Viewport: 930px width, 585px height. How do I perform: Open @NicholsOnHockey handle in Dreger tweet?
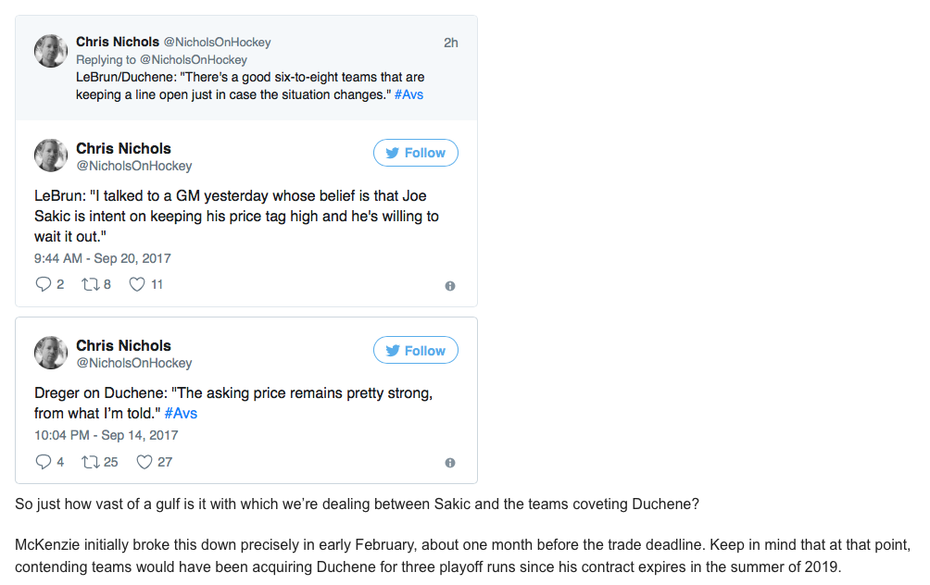(134, 363)
